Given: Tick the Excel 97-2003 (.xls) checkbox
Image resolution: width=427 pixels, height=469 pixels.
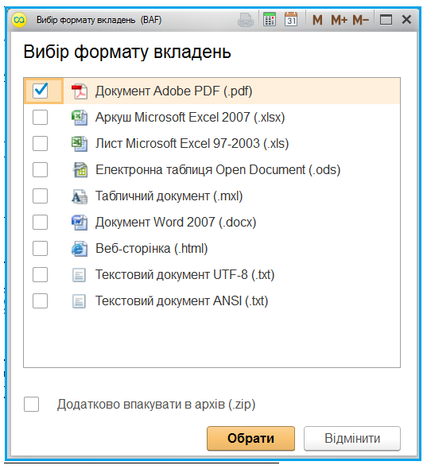Looking at the screenshot, I should (40, 144).
